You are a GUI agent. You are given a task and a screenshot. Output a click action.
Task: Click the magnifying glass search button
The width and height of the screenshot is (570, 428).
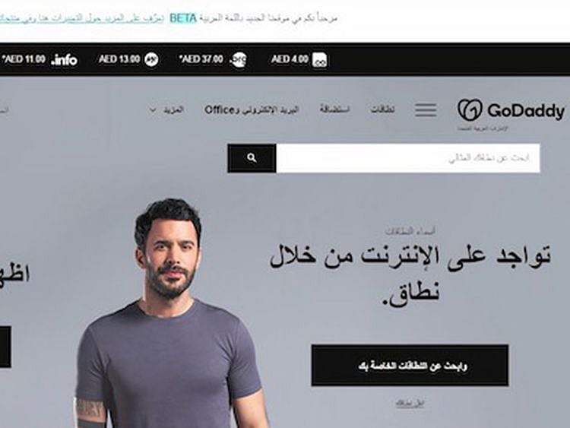coord(252,158)
